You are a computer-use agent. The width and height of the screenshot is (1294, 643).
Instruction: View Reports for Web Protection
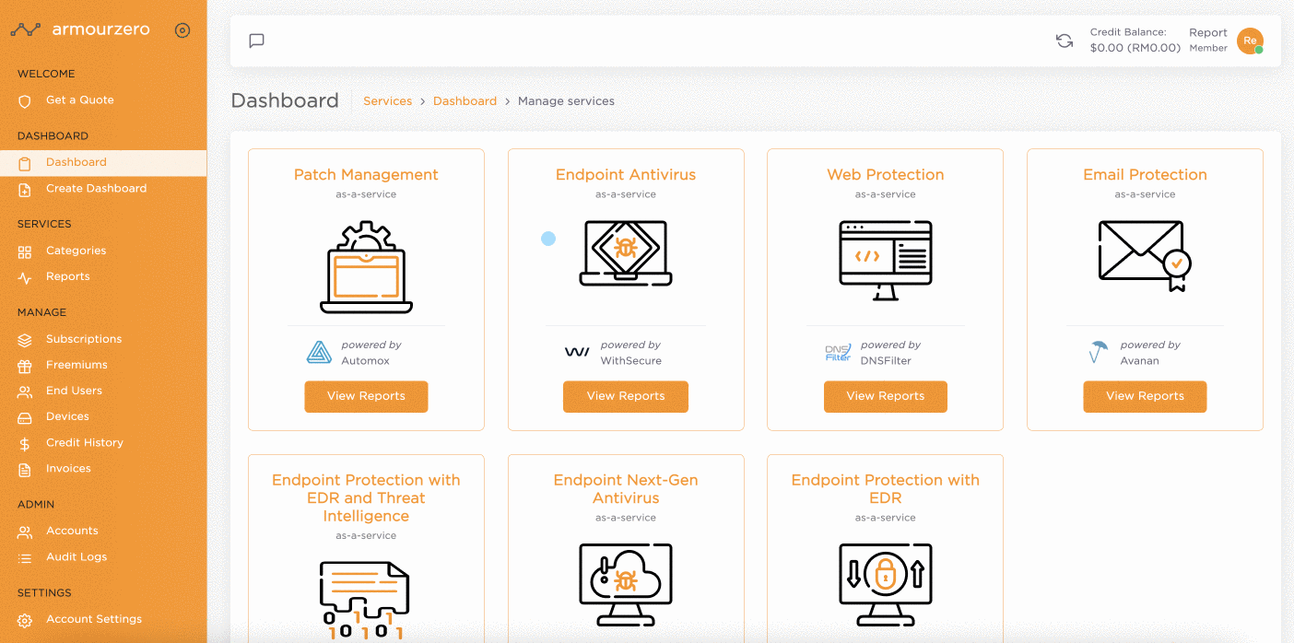tap(886, 397)
